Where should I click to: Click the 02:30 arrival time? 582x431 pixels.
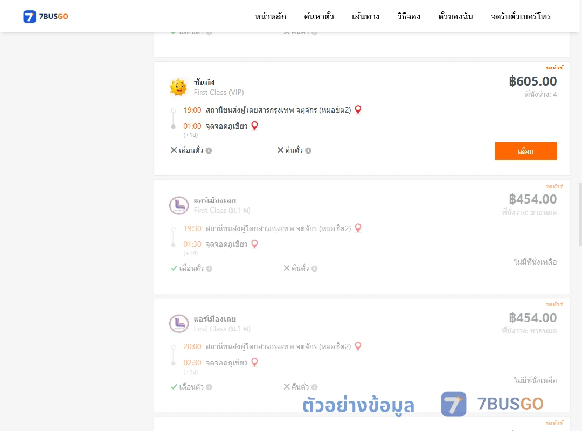click(192, 363)
